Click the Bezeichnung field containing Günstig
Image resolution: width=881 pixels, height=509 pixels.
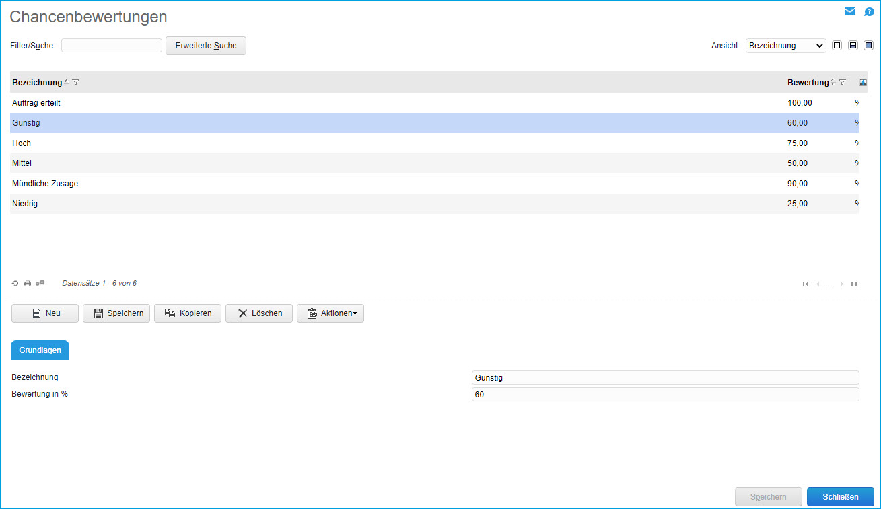click(666, 378)
